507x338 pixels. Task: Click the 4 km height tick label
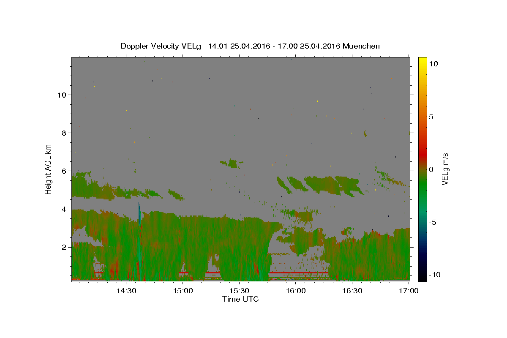[x=63, y=209]
